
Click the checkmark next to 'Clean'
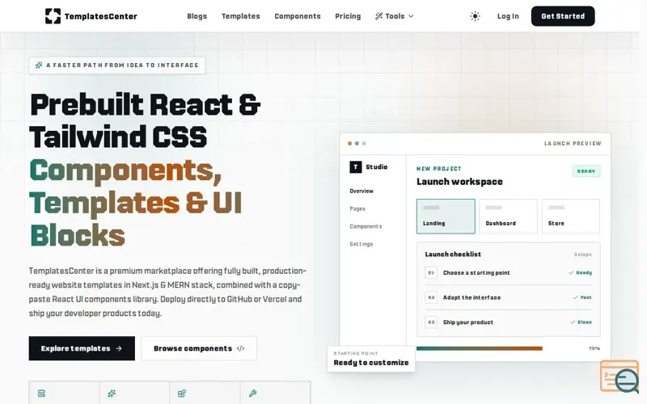[573, 322]
